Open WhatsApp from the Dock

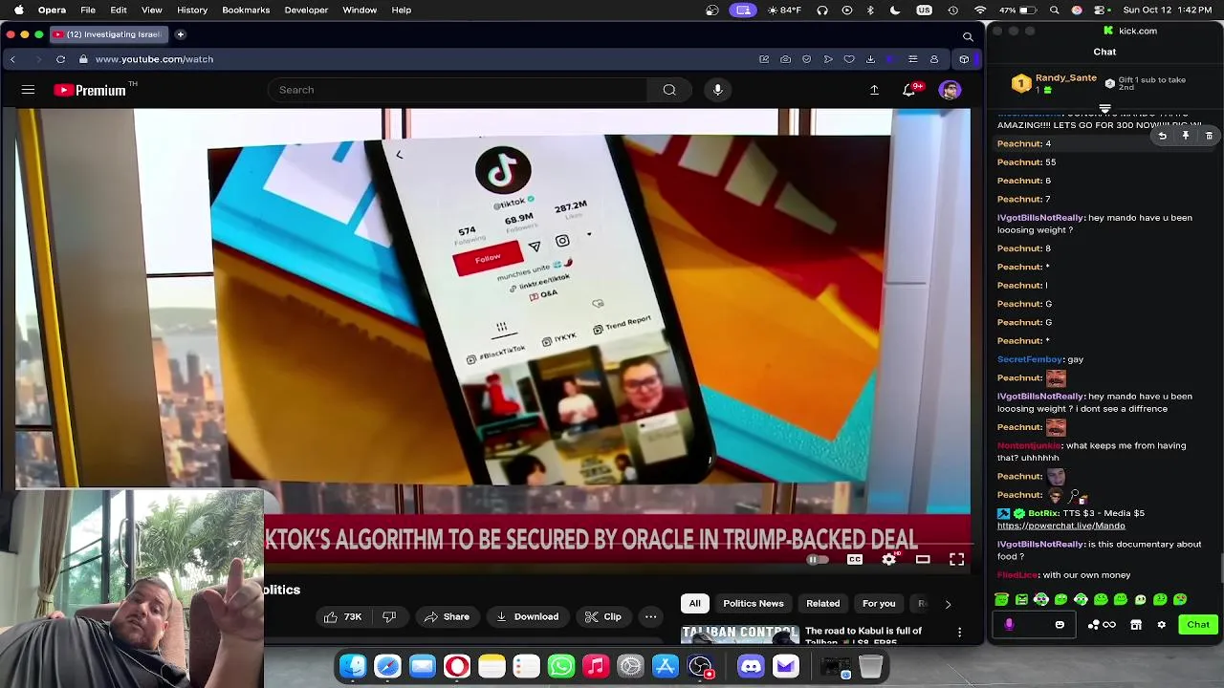pos(561,666)
